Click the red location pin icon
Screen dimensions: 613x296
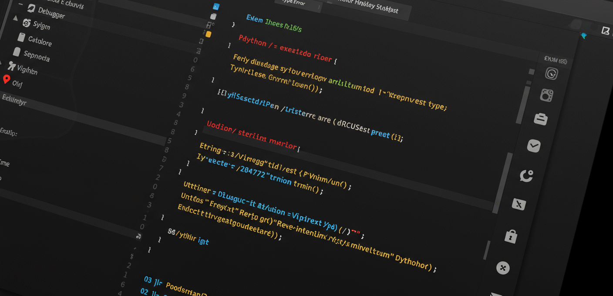point(6,79)
